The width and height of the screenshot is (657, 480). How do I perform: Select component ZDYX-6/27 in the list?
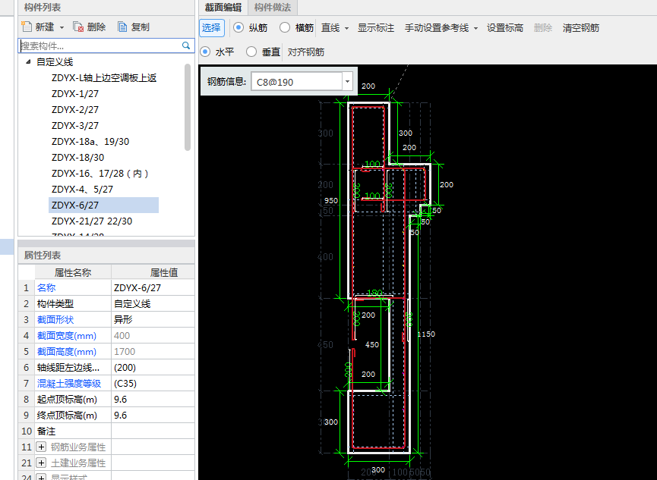tap(103, 205)
